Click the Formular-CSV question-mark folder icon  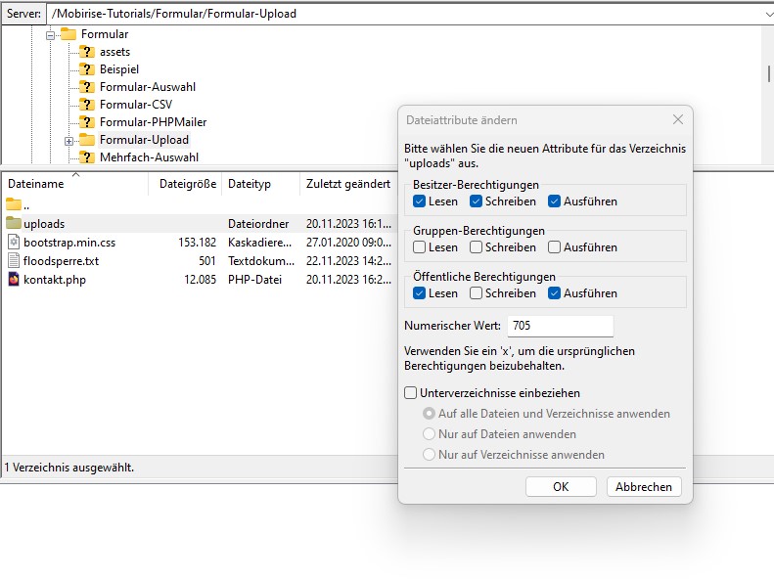[87, 105]
